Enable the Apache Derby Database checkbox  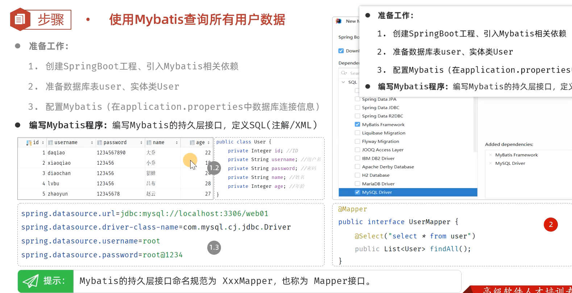click(x=358, y=167)
